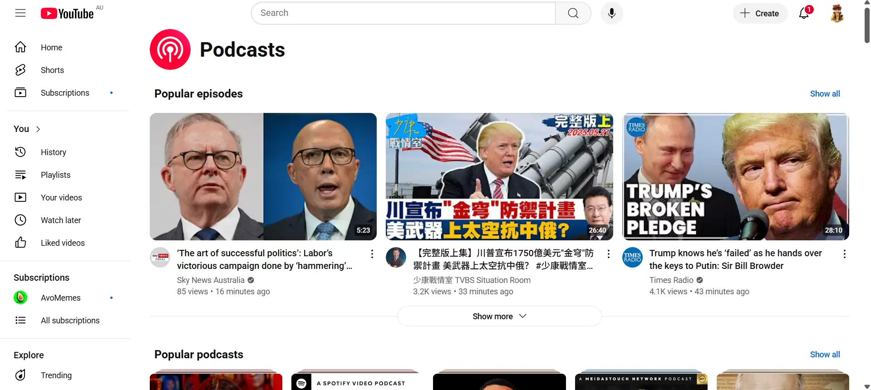Play the Trump's Broken Pledge thumbnail
This screenshot has width=871, height=390.
click(736, 176)
